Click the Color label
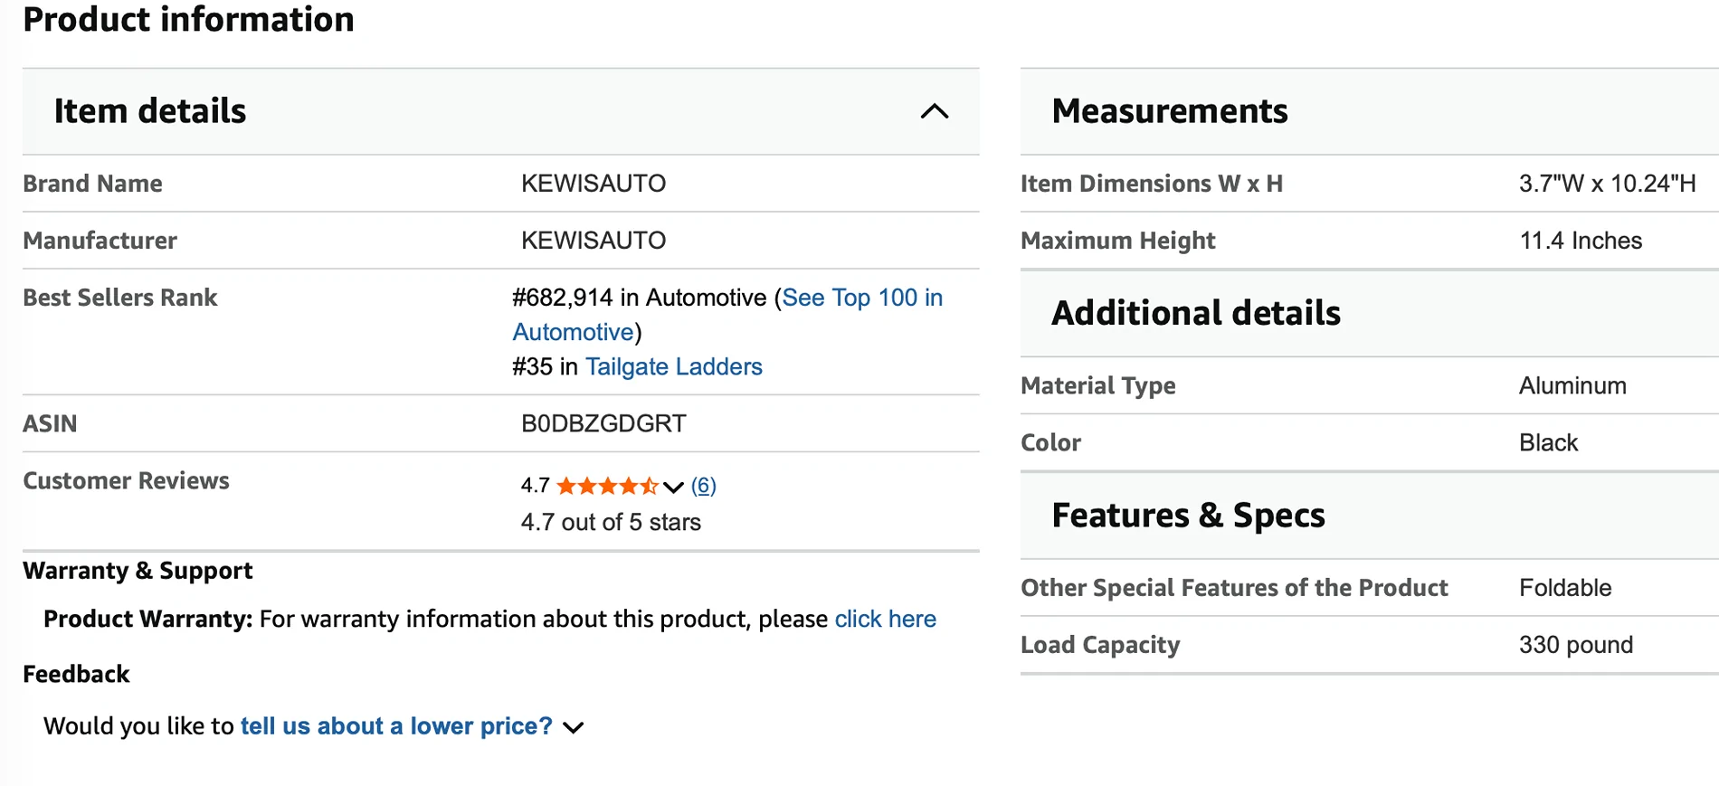 click(1050, 442)
